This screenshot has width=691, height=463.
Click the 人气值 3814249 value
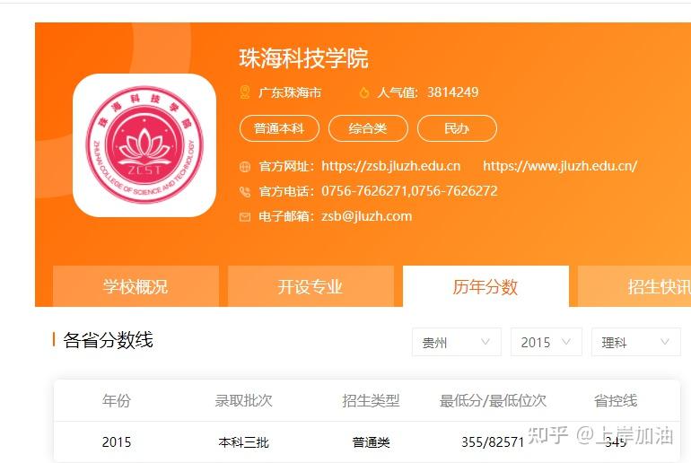pos(453,92)
